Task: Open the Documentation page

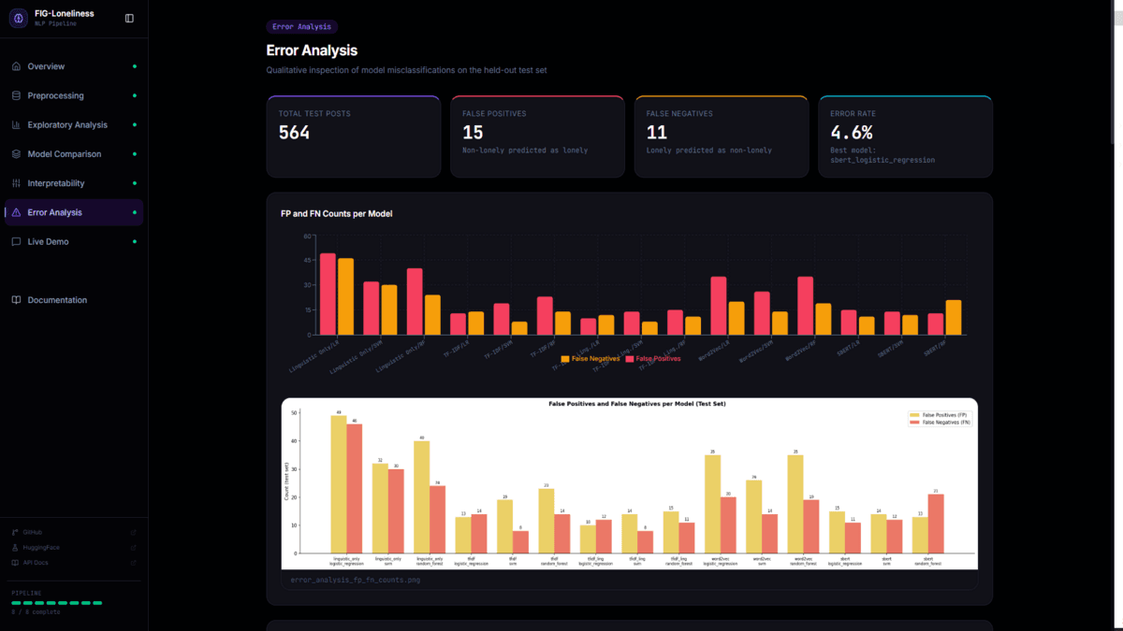Action: click(74, 300)
